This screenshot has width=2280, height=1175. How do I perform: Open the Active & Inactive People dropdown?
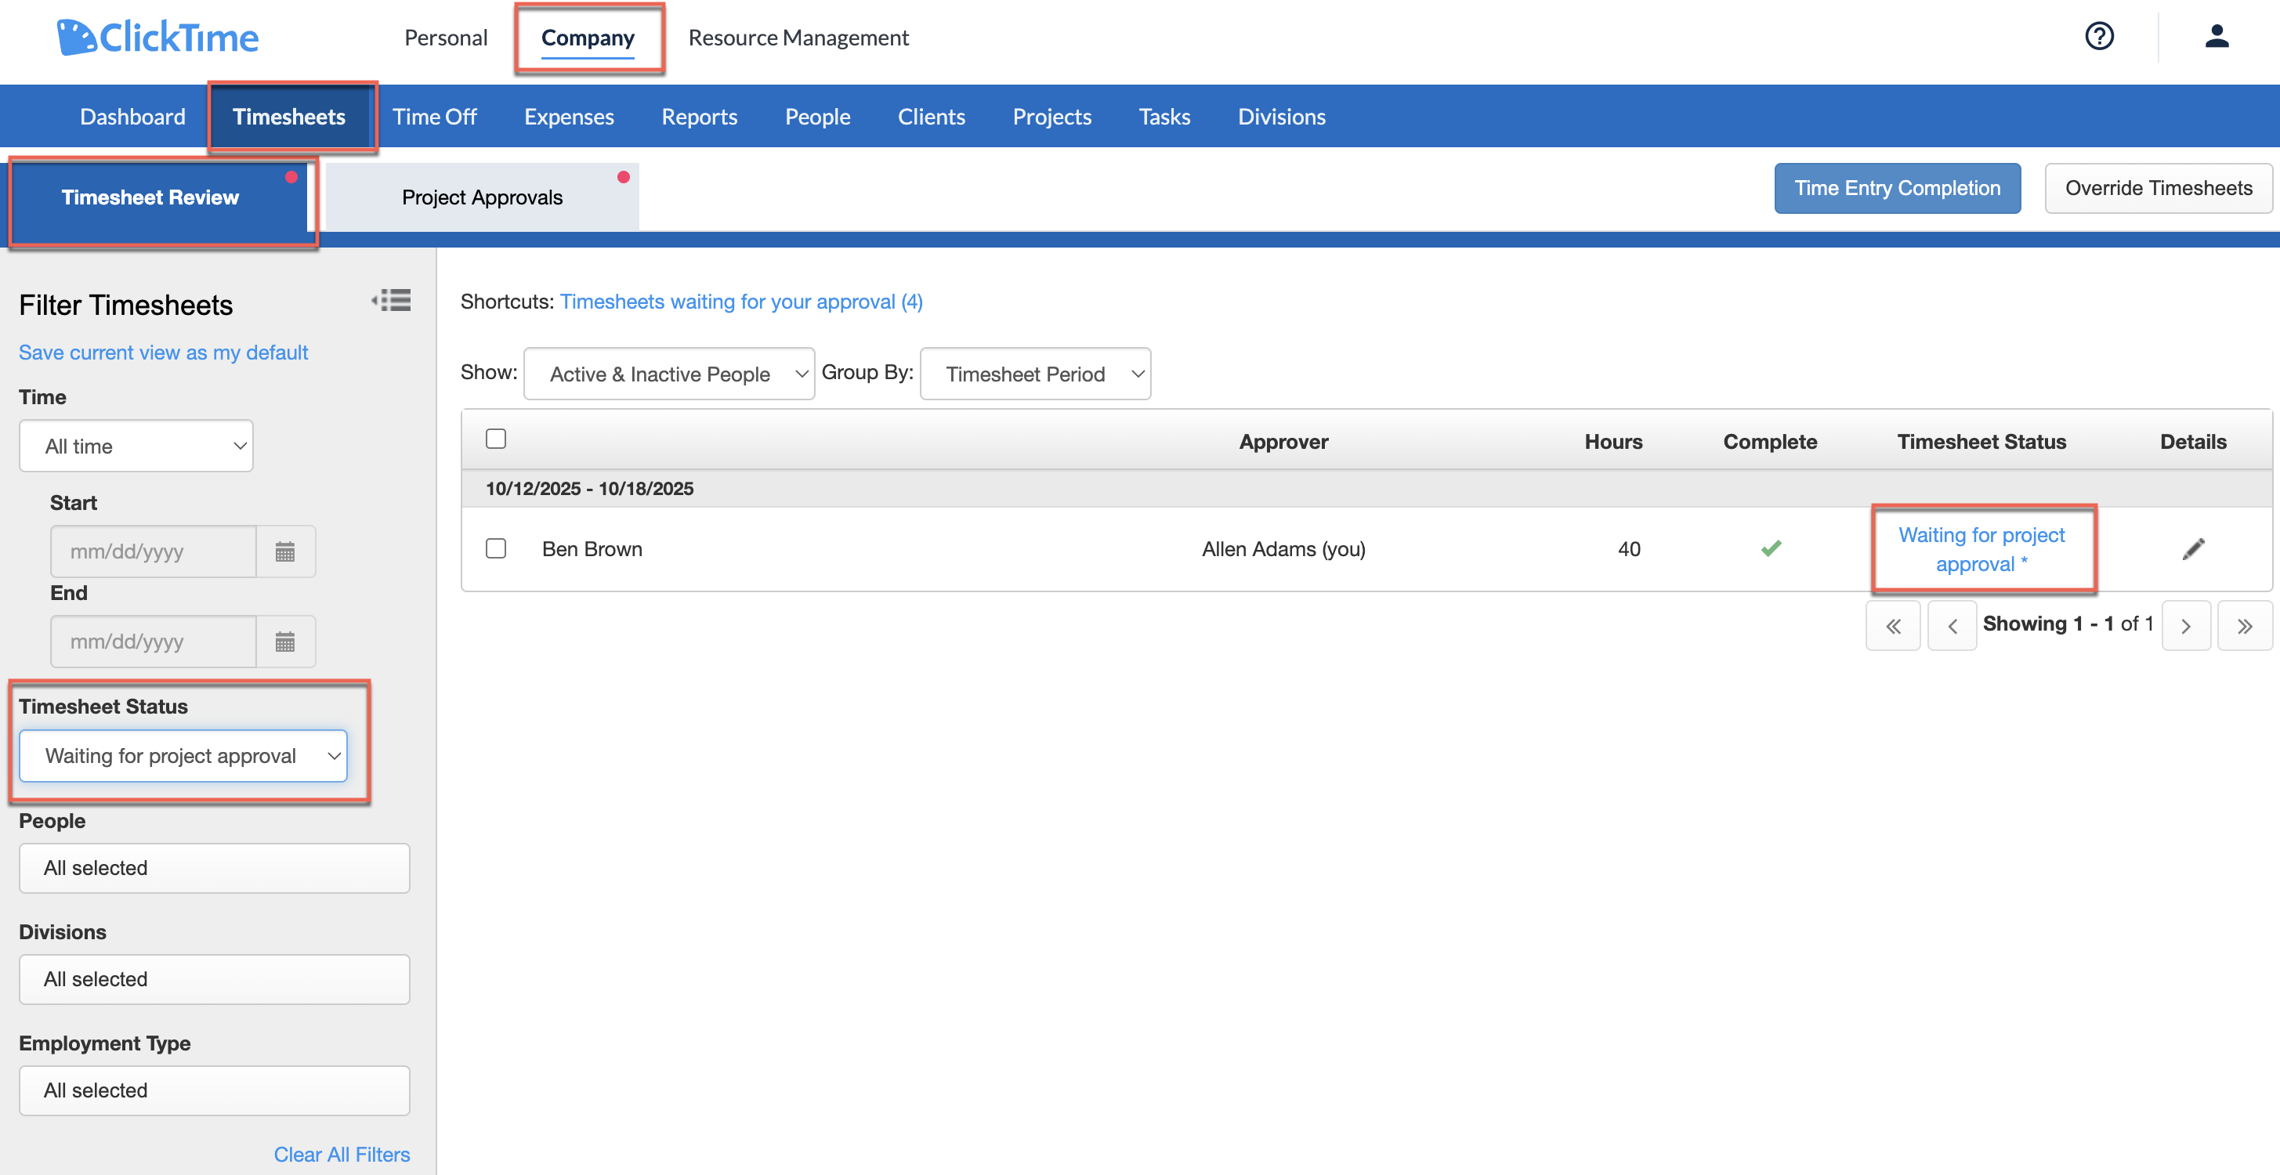[x=668, y=373]
